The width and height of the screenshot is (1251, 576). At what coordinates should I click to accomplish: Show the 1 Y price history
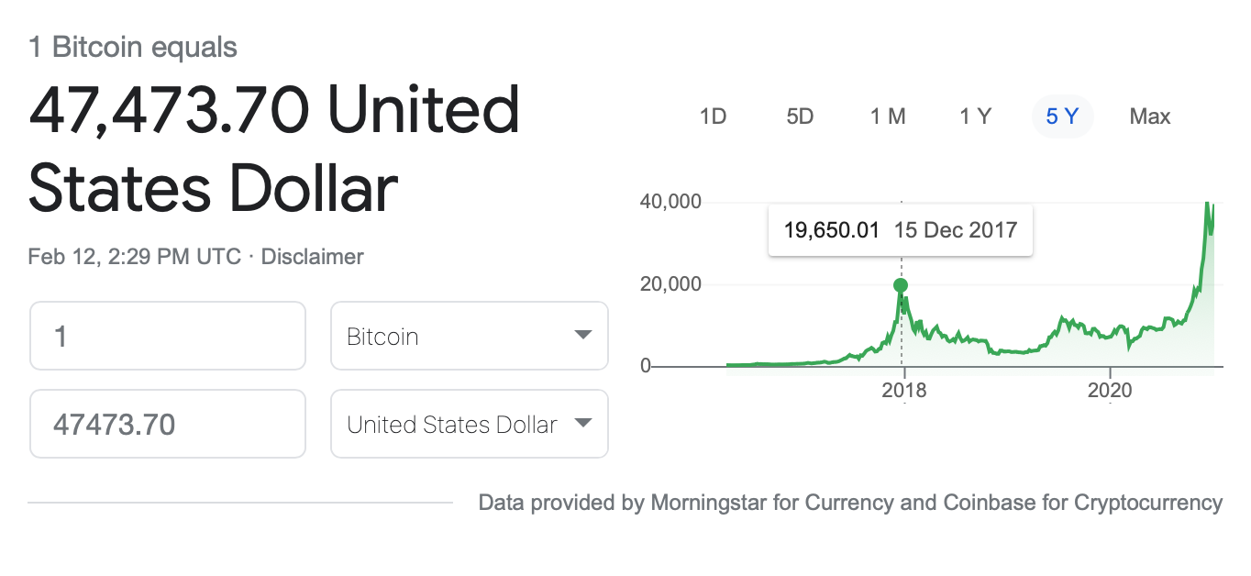[x=975, y=116]
